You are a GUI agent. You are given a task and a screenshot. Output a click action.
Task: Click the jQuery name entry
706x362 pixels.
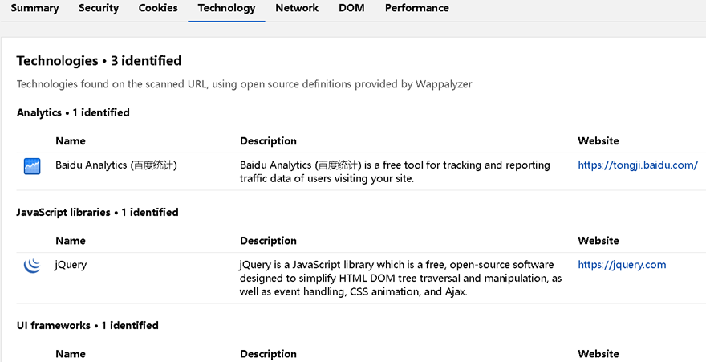point(71,265)
